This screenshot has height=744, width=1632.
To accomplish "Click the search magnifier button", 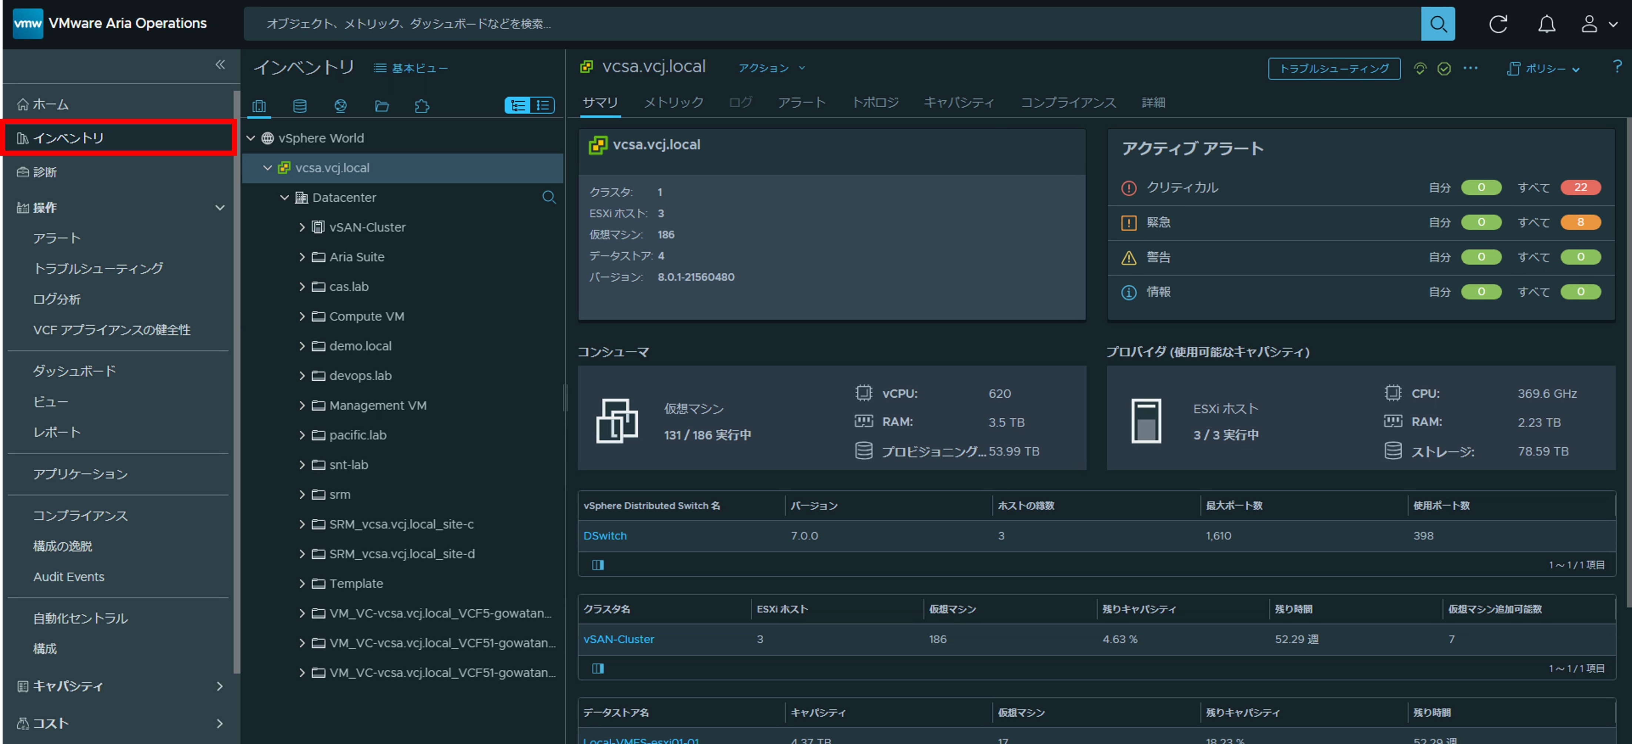I will (1438, 24).
